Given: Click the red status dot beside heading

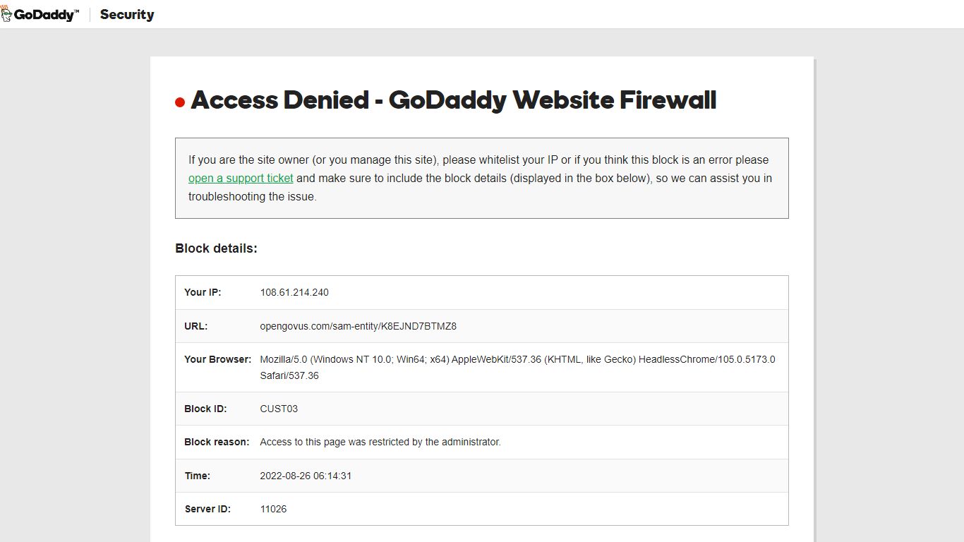Looking at the screenshot, I should coord(180,102).
